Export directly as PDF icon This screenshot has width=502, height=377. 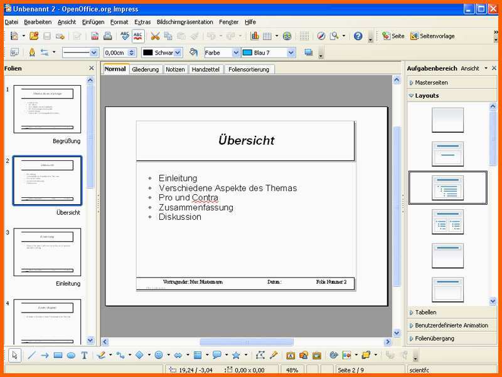coord(95,36)
